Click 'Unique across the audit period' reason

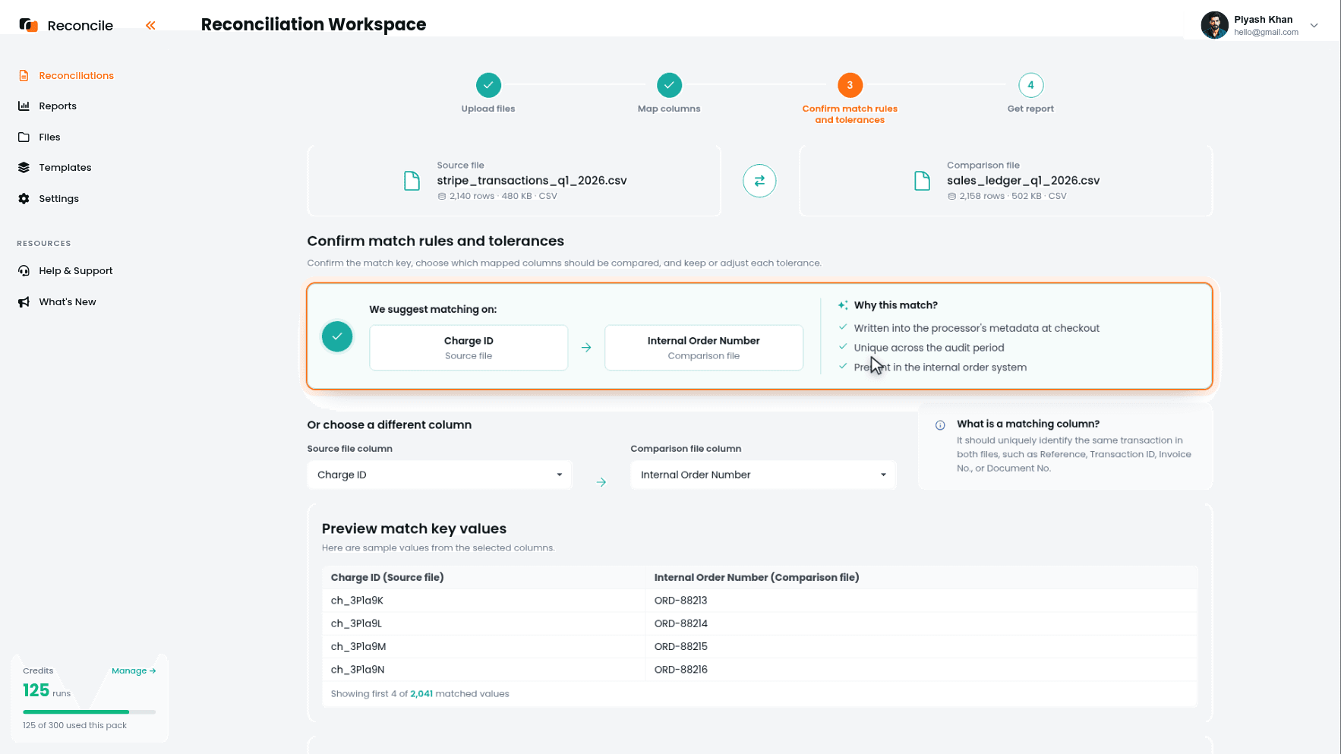point(929,348)
